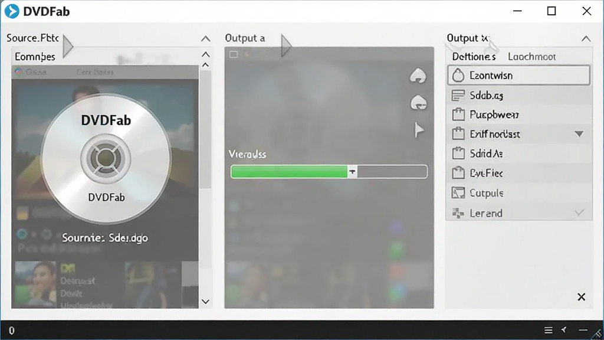The width and height of the screenshot is (604, 340).
Task: Click the crop icon beside Cutpule
Action: click(458, 193)
